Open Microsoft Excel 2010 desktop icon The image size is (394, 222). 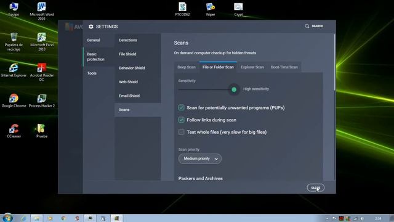pyautogui.click(x=42, y=42)
